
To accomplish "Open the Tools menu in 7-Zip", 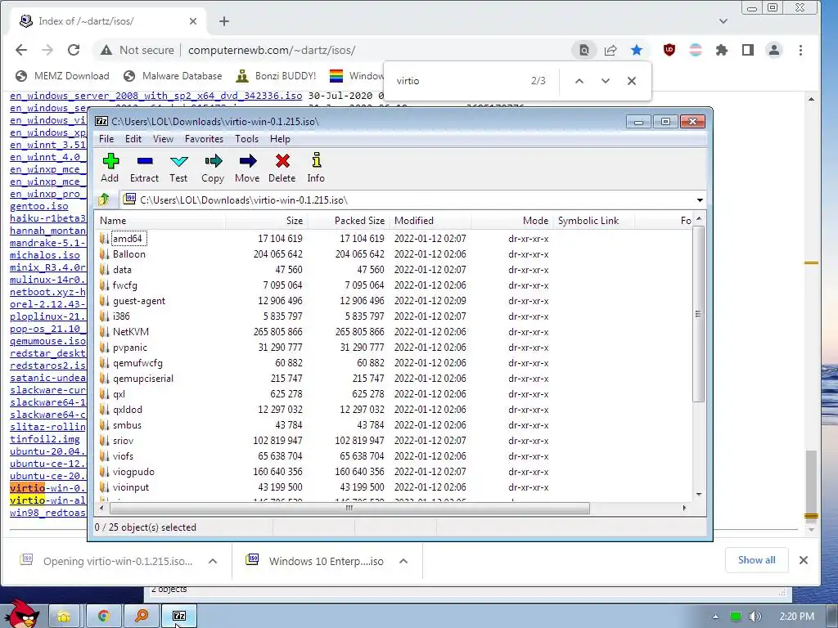I will tap(246, 139).
